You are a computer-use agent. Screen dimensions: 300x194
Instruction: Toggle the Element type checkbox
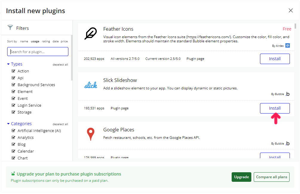pos(13,92)
